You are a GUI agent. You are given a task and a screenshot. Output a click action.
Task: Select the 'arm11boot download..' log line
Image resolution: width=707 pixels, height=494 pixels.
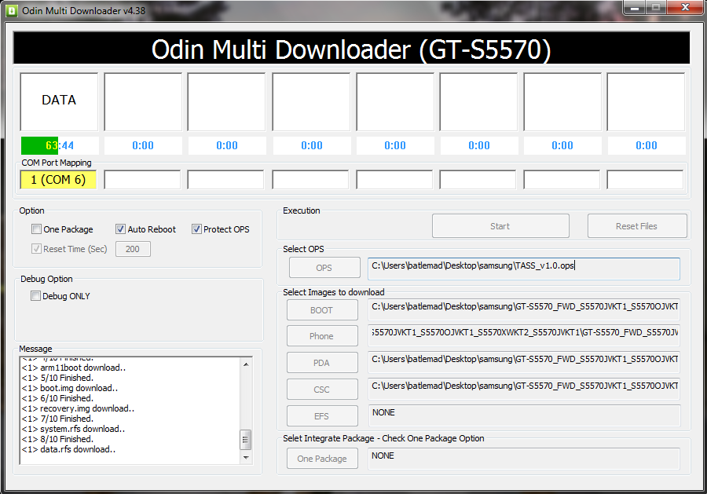click(x=74, y=368)
